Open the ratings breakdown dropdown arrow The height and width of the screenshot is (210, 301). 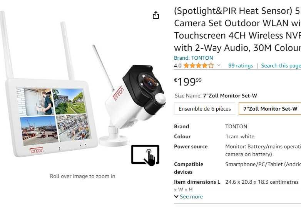click(219, 66)
